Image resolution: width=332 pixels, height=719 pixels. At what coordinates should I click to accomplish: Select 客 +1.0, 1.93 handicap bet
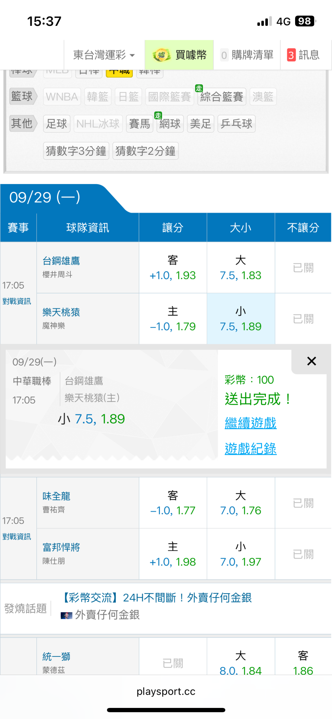[x=173, y=268]
